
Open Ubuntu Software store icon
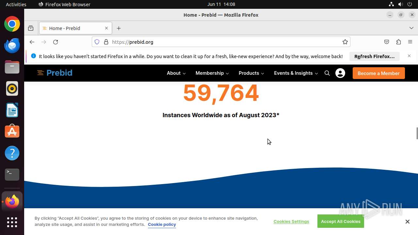tap(12, 132)
